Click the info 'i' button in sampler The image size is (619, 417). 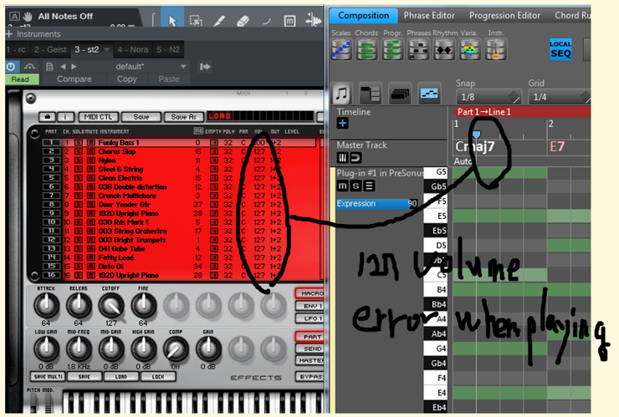click(66, 117)
